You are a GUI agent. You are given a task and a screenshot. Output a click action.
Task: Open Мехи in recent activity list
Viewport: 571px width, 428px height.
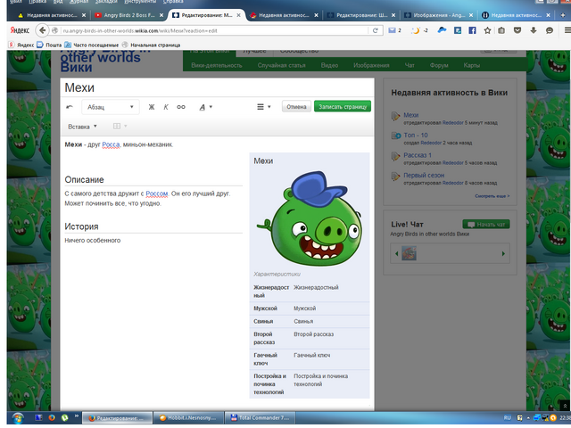tap(410, 115)
